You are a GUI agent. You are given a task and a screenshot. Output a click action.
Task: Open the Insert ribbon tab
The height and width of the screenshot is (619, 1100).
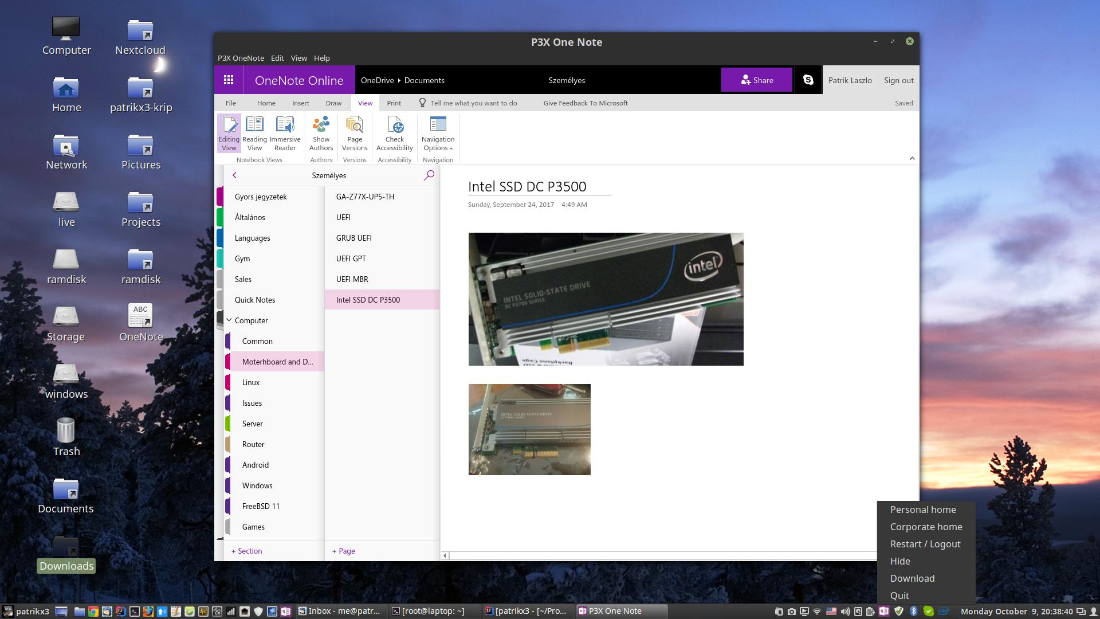click(x=300, y=103)
